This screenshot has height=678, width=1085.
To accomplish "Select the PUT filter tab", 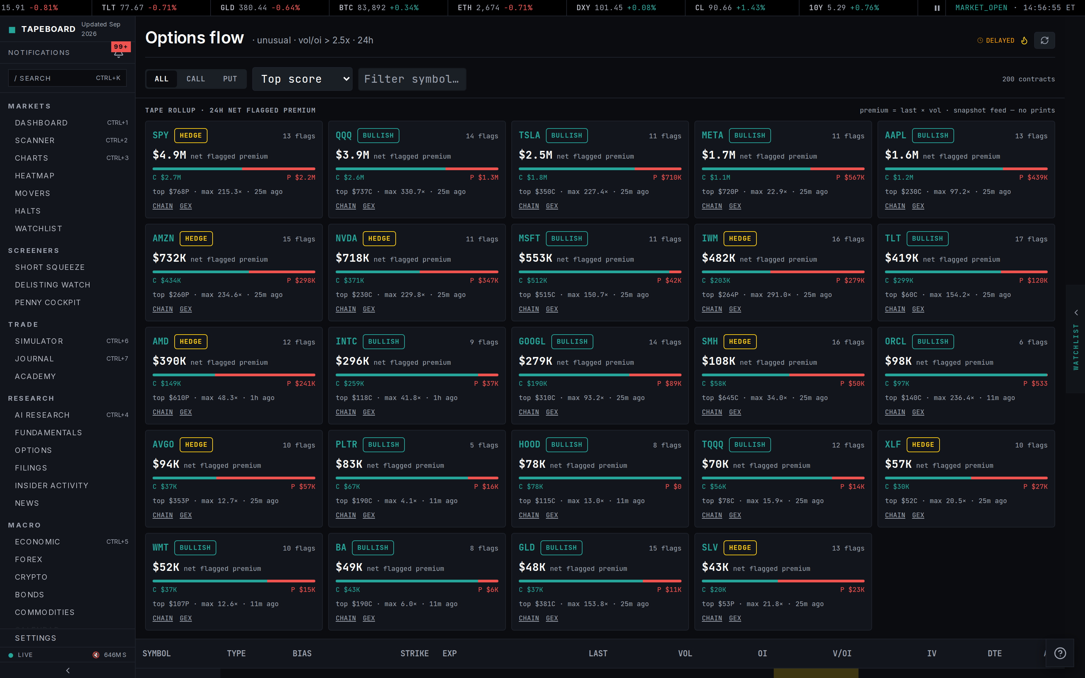I will (x=230, y=79).
